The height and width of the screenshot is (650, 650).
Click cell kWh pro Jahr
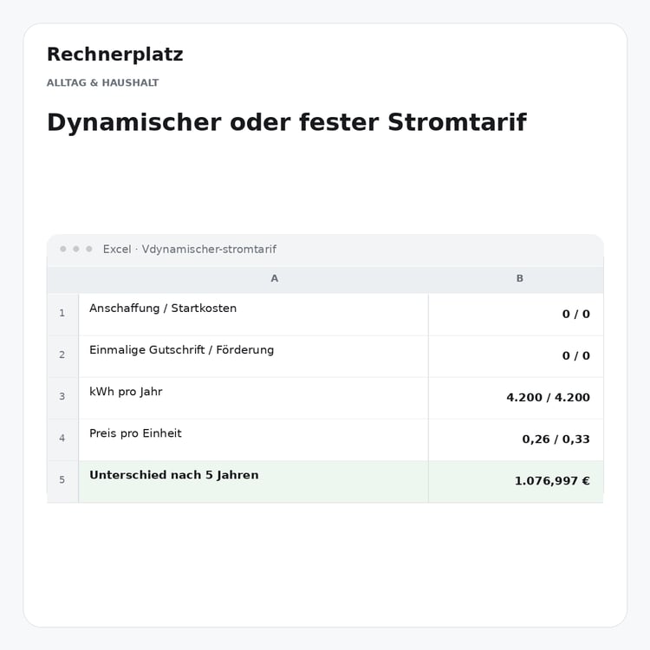(253, 398)
